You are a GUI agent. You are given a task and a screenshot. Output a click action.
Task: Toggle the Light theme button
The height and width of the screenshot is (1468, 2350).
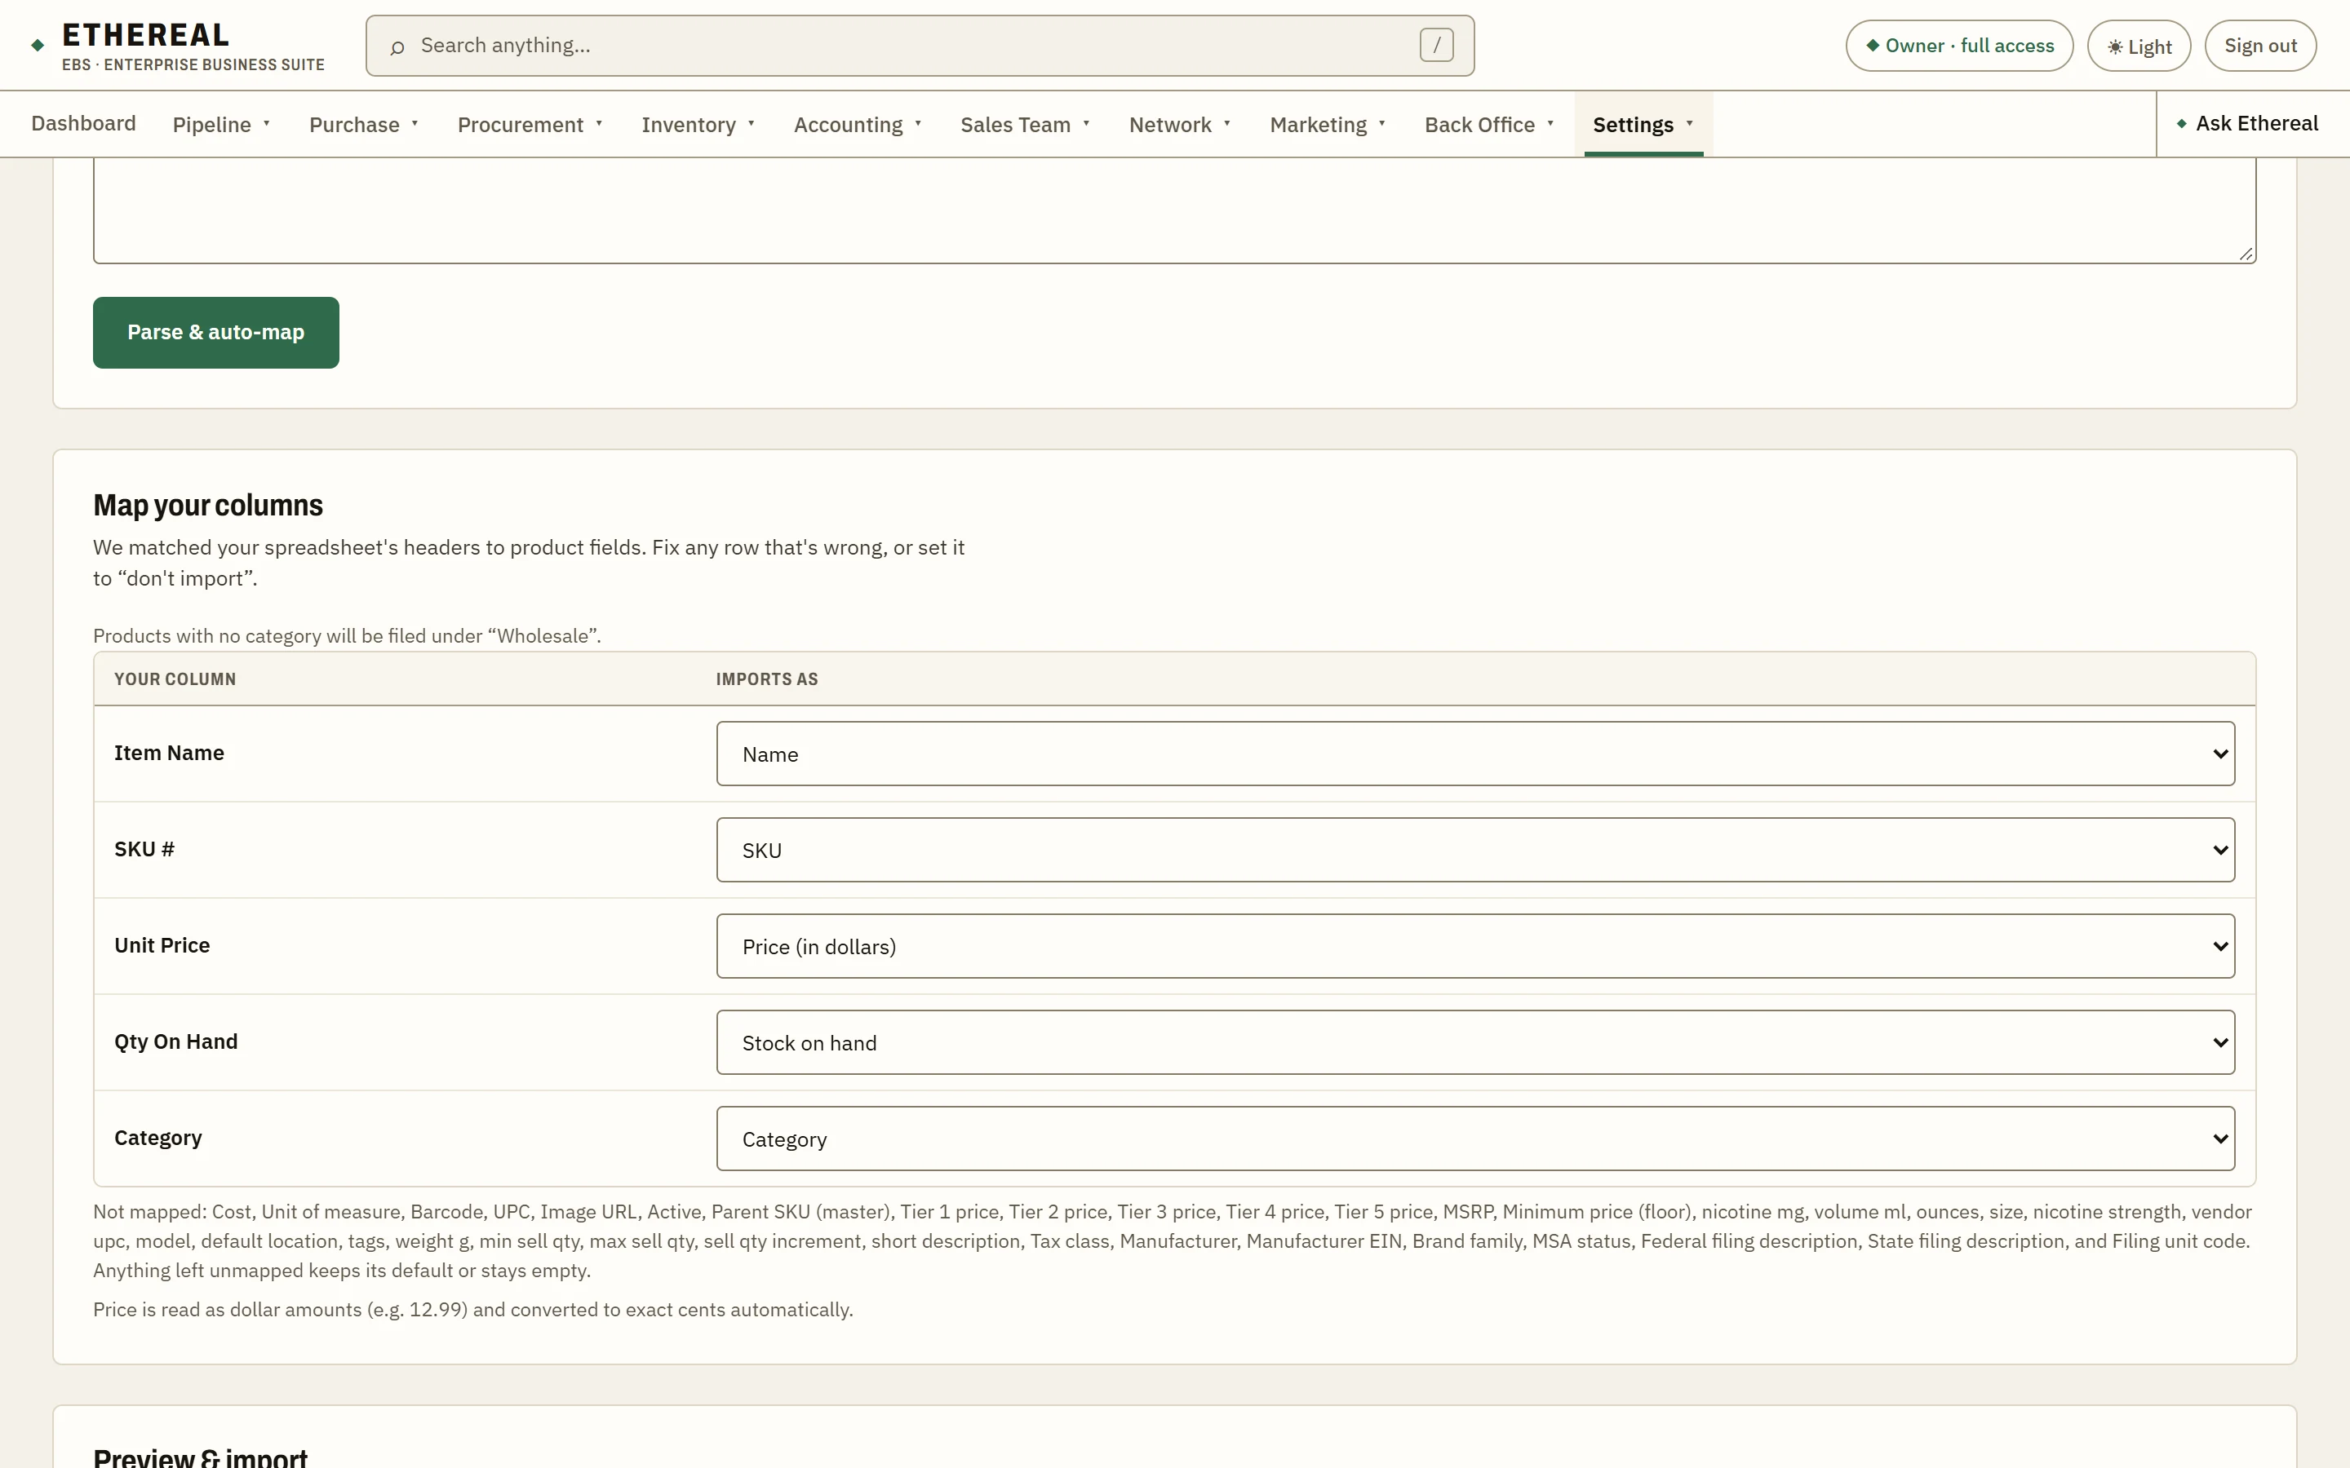point(2139,46)
